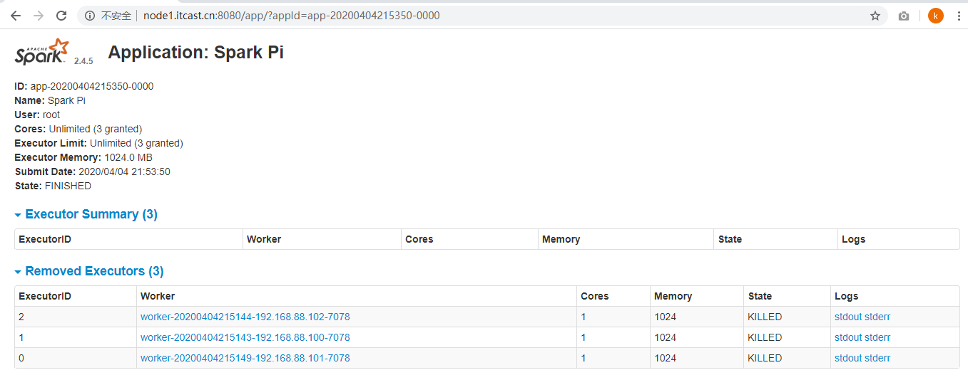This screenshot has height=375, width=968.
Task: Reload the page with the refresh icon
Action: pyautogui.click(x=61, y=16)
